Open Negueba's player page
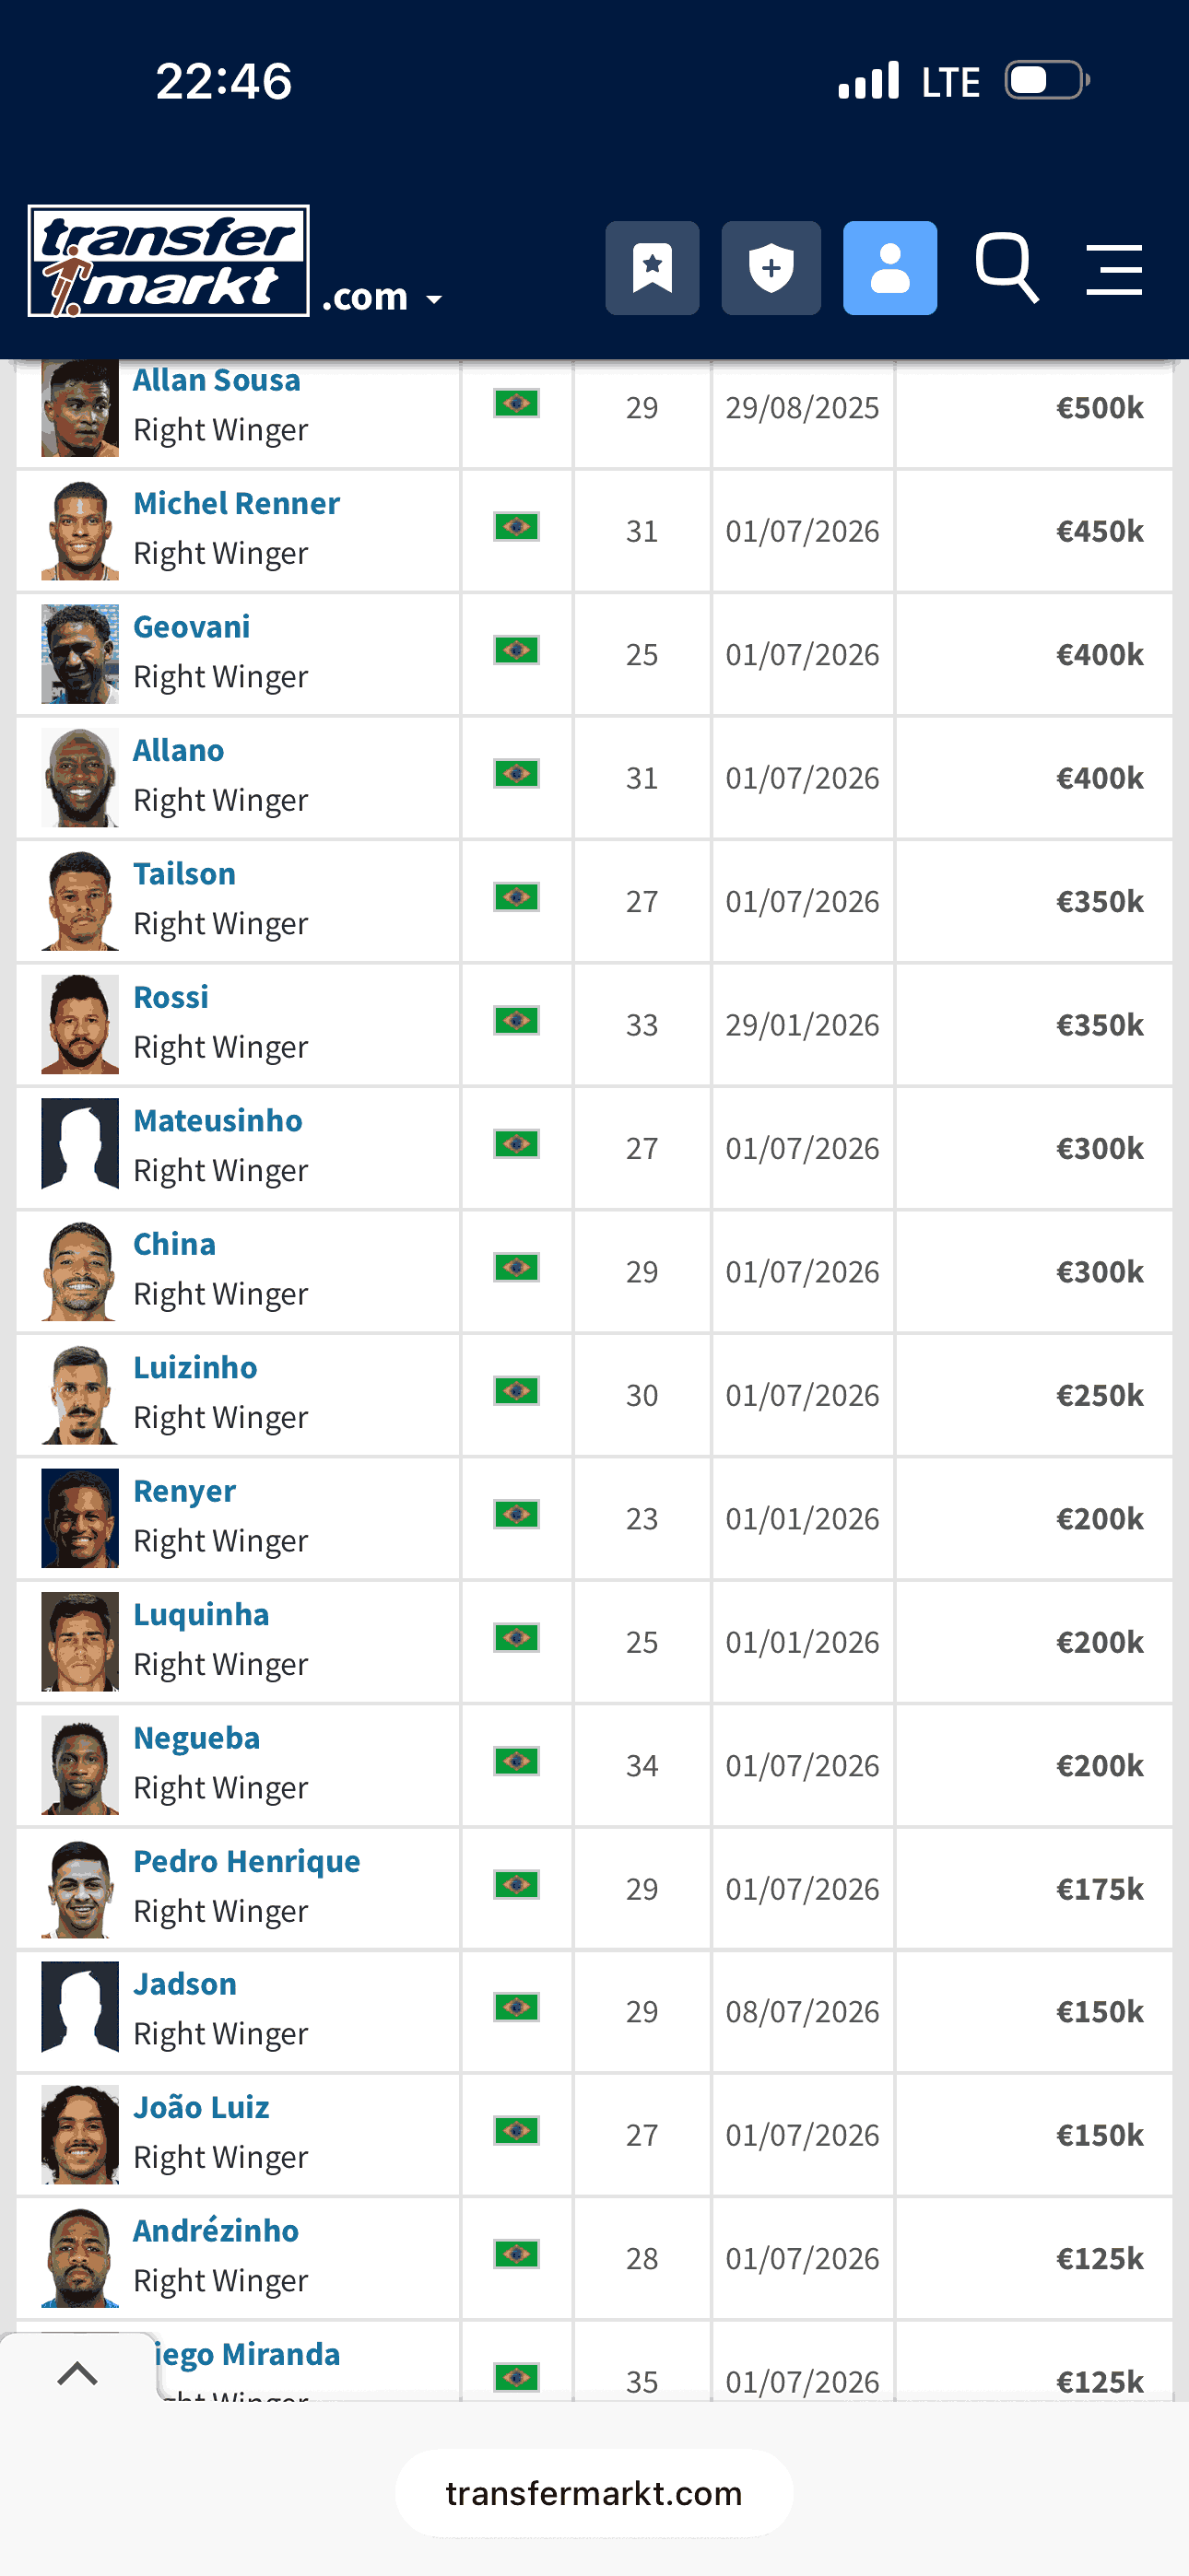 click(x=196, y=1737)
